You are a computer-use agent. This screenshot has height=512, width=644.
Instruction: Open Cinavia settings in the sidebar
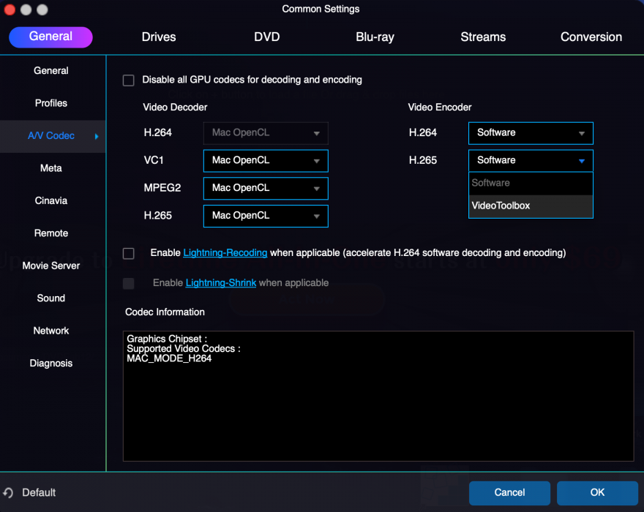pyautogui.click(x=51, y=201)
